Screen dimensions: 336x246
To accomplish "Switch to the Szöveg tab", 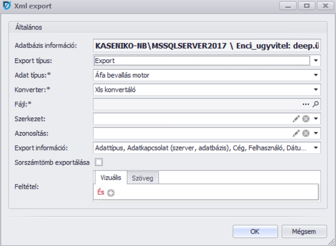I will [x=143, y=178].
